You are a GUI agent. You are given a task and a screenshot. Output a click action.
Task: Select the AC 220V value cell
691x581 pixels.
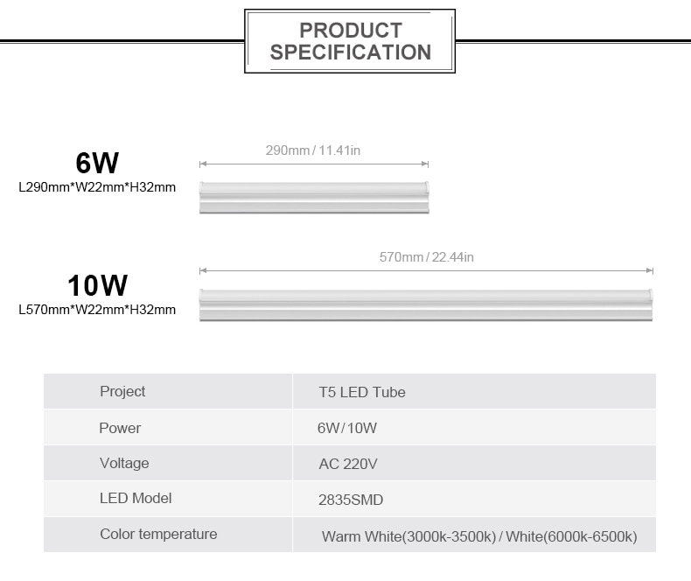[474, 463]
